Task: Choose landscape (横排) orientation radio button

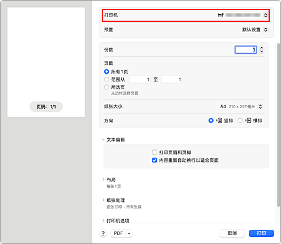Action: 240,121
